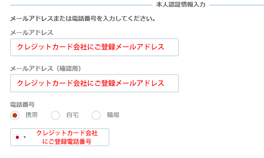Select the 職場 radio button
This screenshot has width=264, height=158.
point(96,116)
